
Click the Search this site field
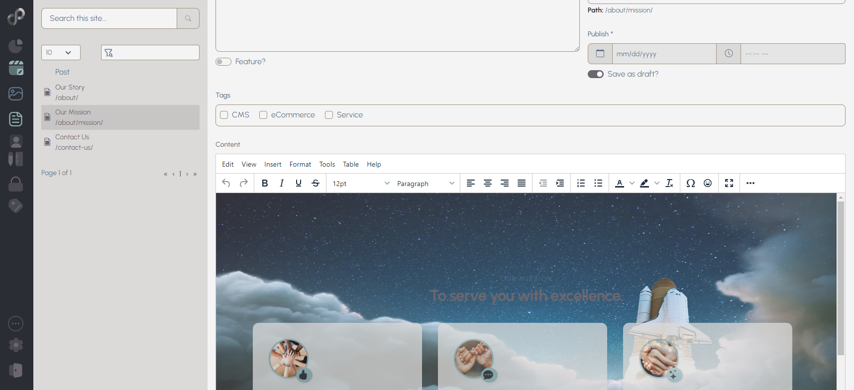click(x=109, y=18)
